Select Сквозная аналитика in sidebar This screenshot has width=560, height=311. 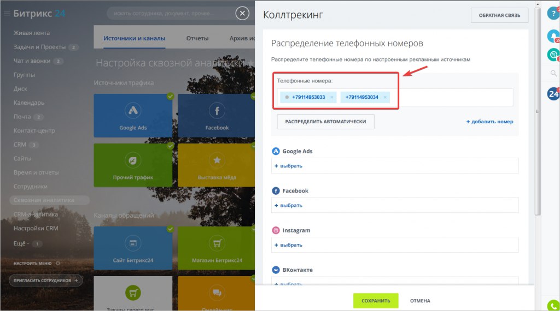tap(49, 200)
